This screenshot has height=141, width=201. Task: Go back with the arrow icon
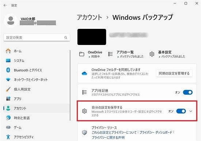point(5,5)
